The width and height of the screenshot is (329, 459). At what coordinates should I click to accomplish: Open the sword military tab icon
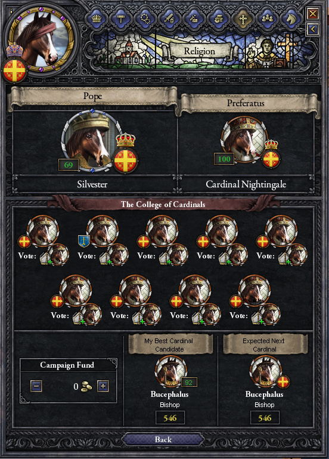[169, 19]
